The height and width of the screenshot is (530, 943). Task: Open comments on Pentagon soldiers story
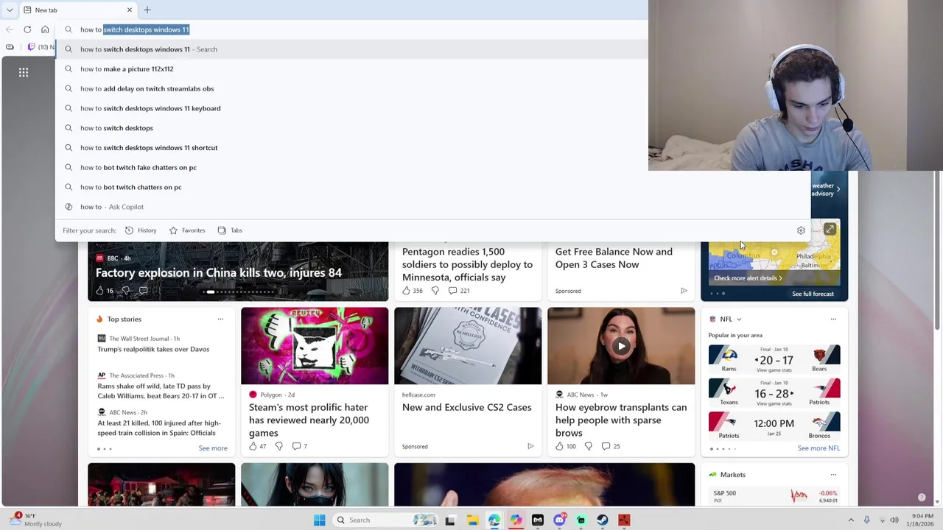[x=459, y=291]
